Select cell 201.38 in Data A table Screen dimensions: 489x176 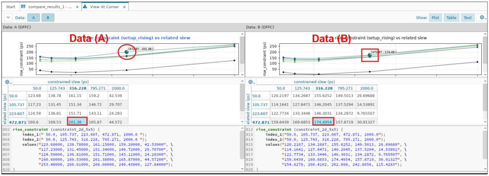point(78,122)
